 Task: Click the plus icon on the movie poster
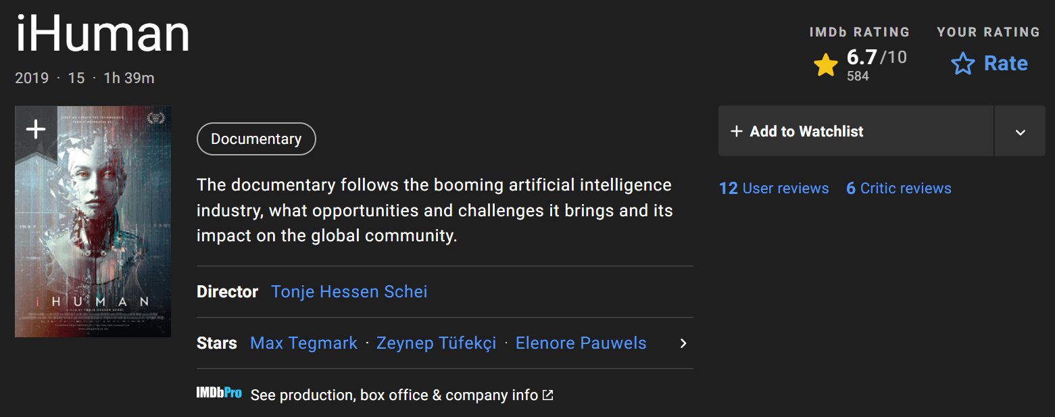pos(34,128)
